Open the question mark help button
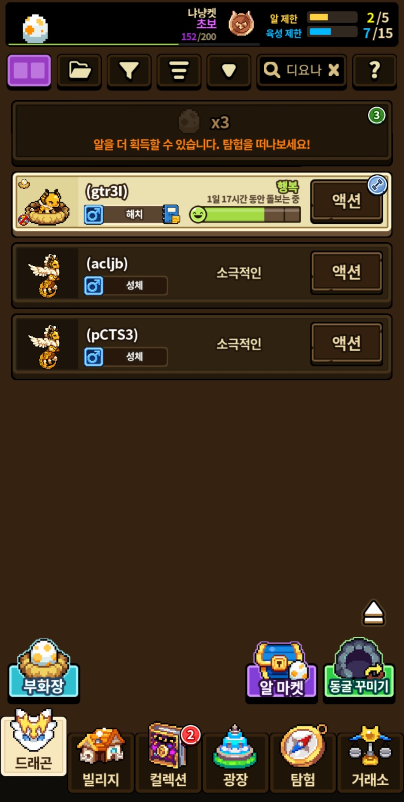This screenshot has width=404, height=802. click(x=374, y=71)
